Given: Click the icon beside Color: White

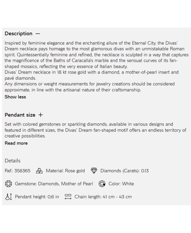Looking at the screenshot, I should coord(102,184).
